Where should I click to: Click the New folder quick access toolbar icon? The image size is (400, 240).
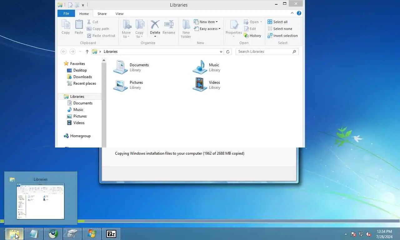tap(77, 5)
